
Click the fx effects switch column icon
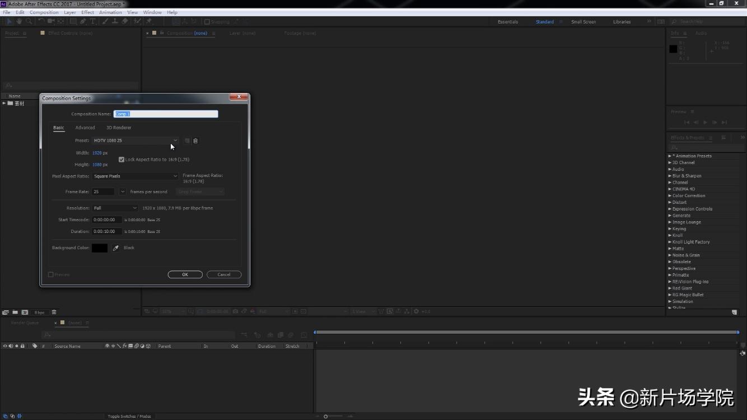[124, 346]
